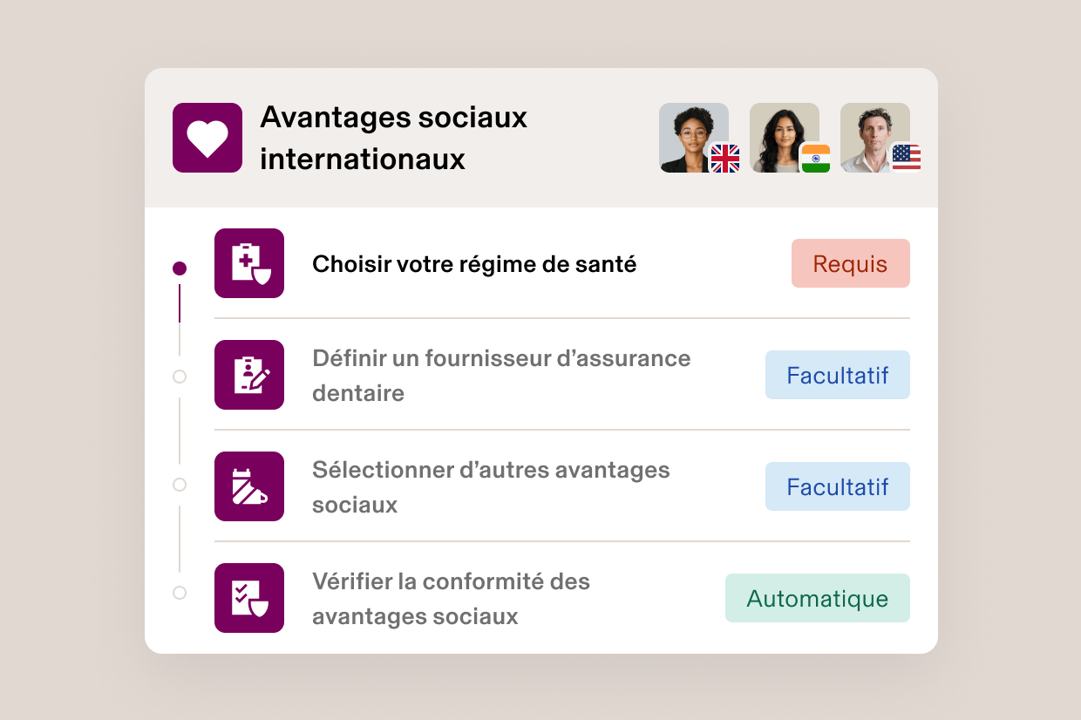Viewport: 1081px width, 720px height.
Task: Click the 'Vérifier la conformité' list entry
Action: pos(451,598)
